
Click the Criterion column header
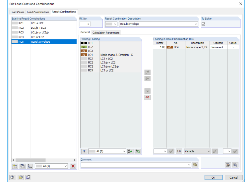pos(218,43)
